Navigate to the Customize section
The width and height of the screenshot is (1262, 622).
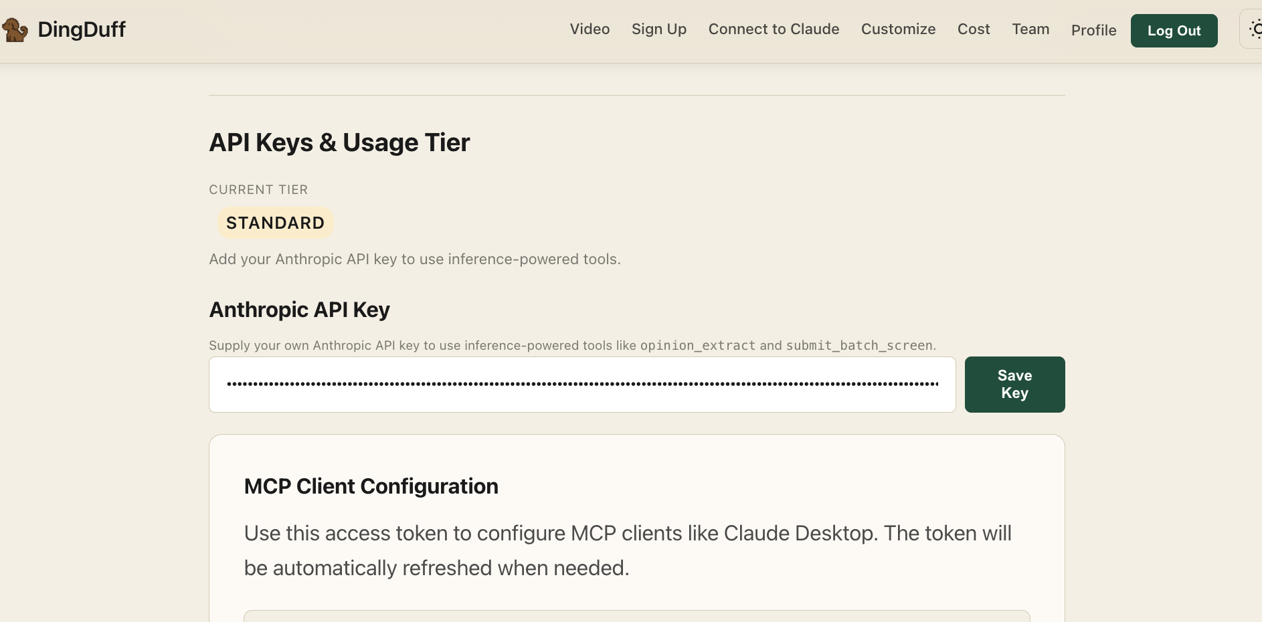898,29
